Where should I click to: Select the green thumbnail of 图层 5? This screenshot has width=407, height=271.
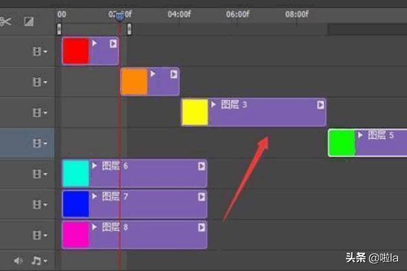click(x=342, y=143)
